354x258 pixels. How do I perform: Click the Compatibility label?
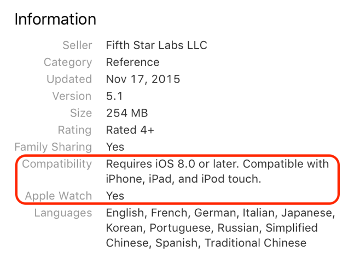(57, 164)
